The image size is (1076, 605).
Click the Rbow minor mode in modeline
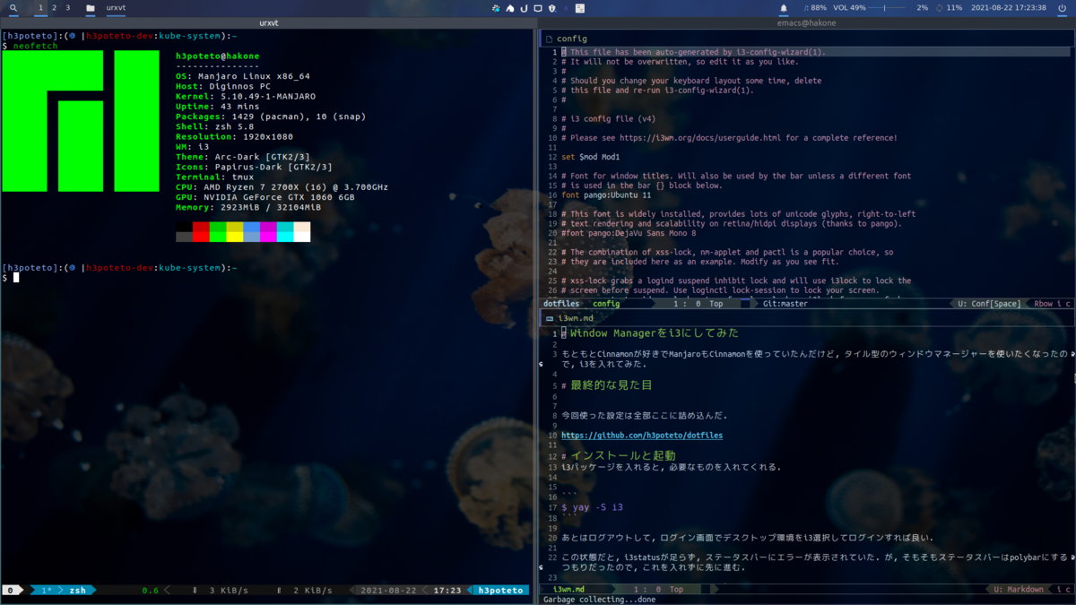click(1045, 304)
